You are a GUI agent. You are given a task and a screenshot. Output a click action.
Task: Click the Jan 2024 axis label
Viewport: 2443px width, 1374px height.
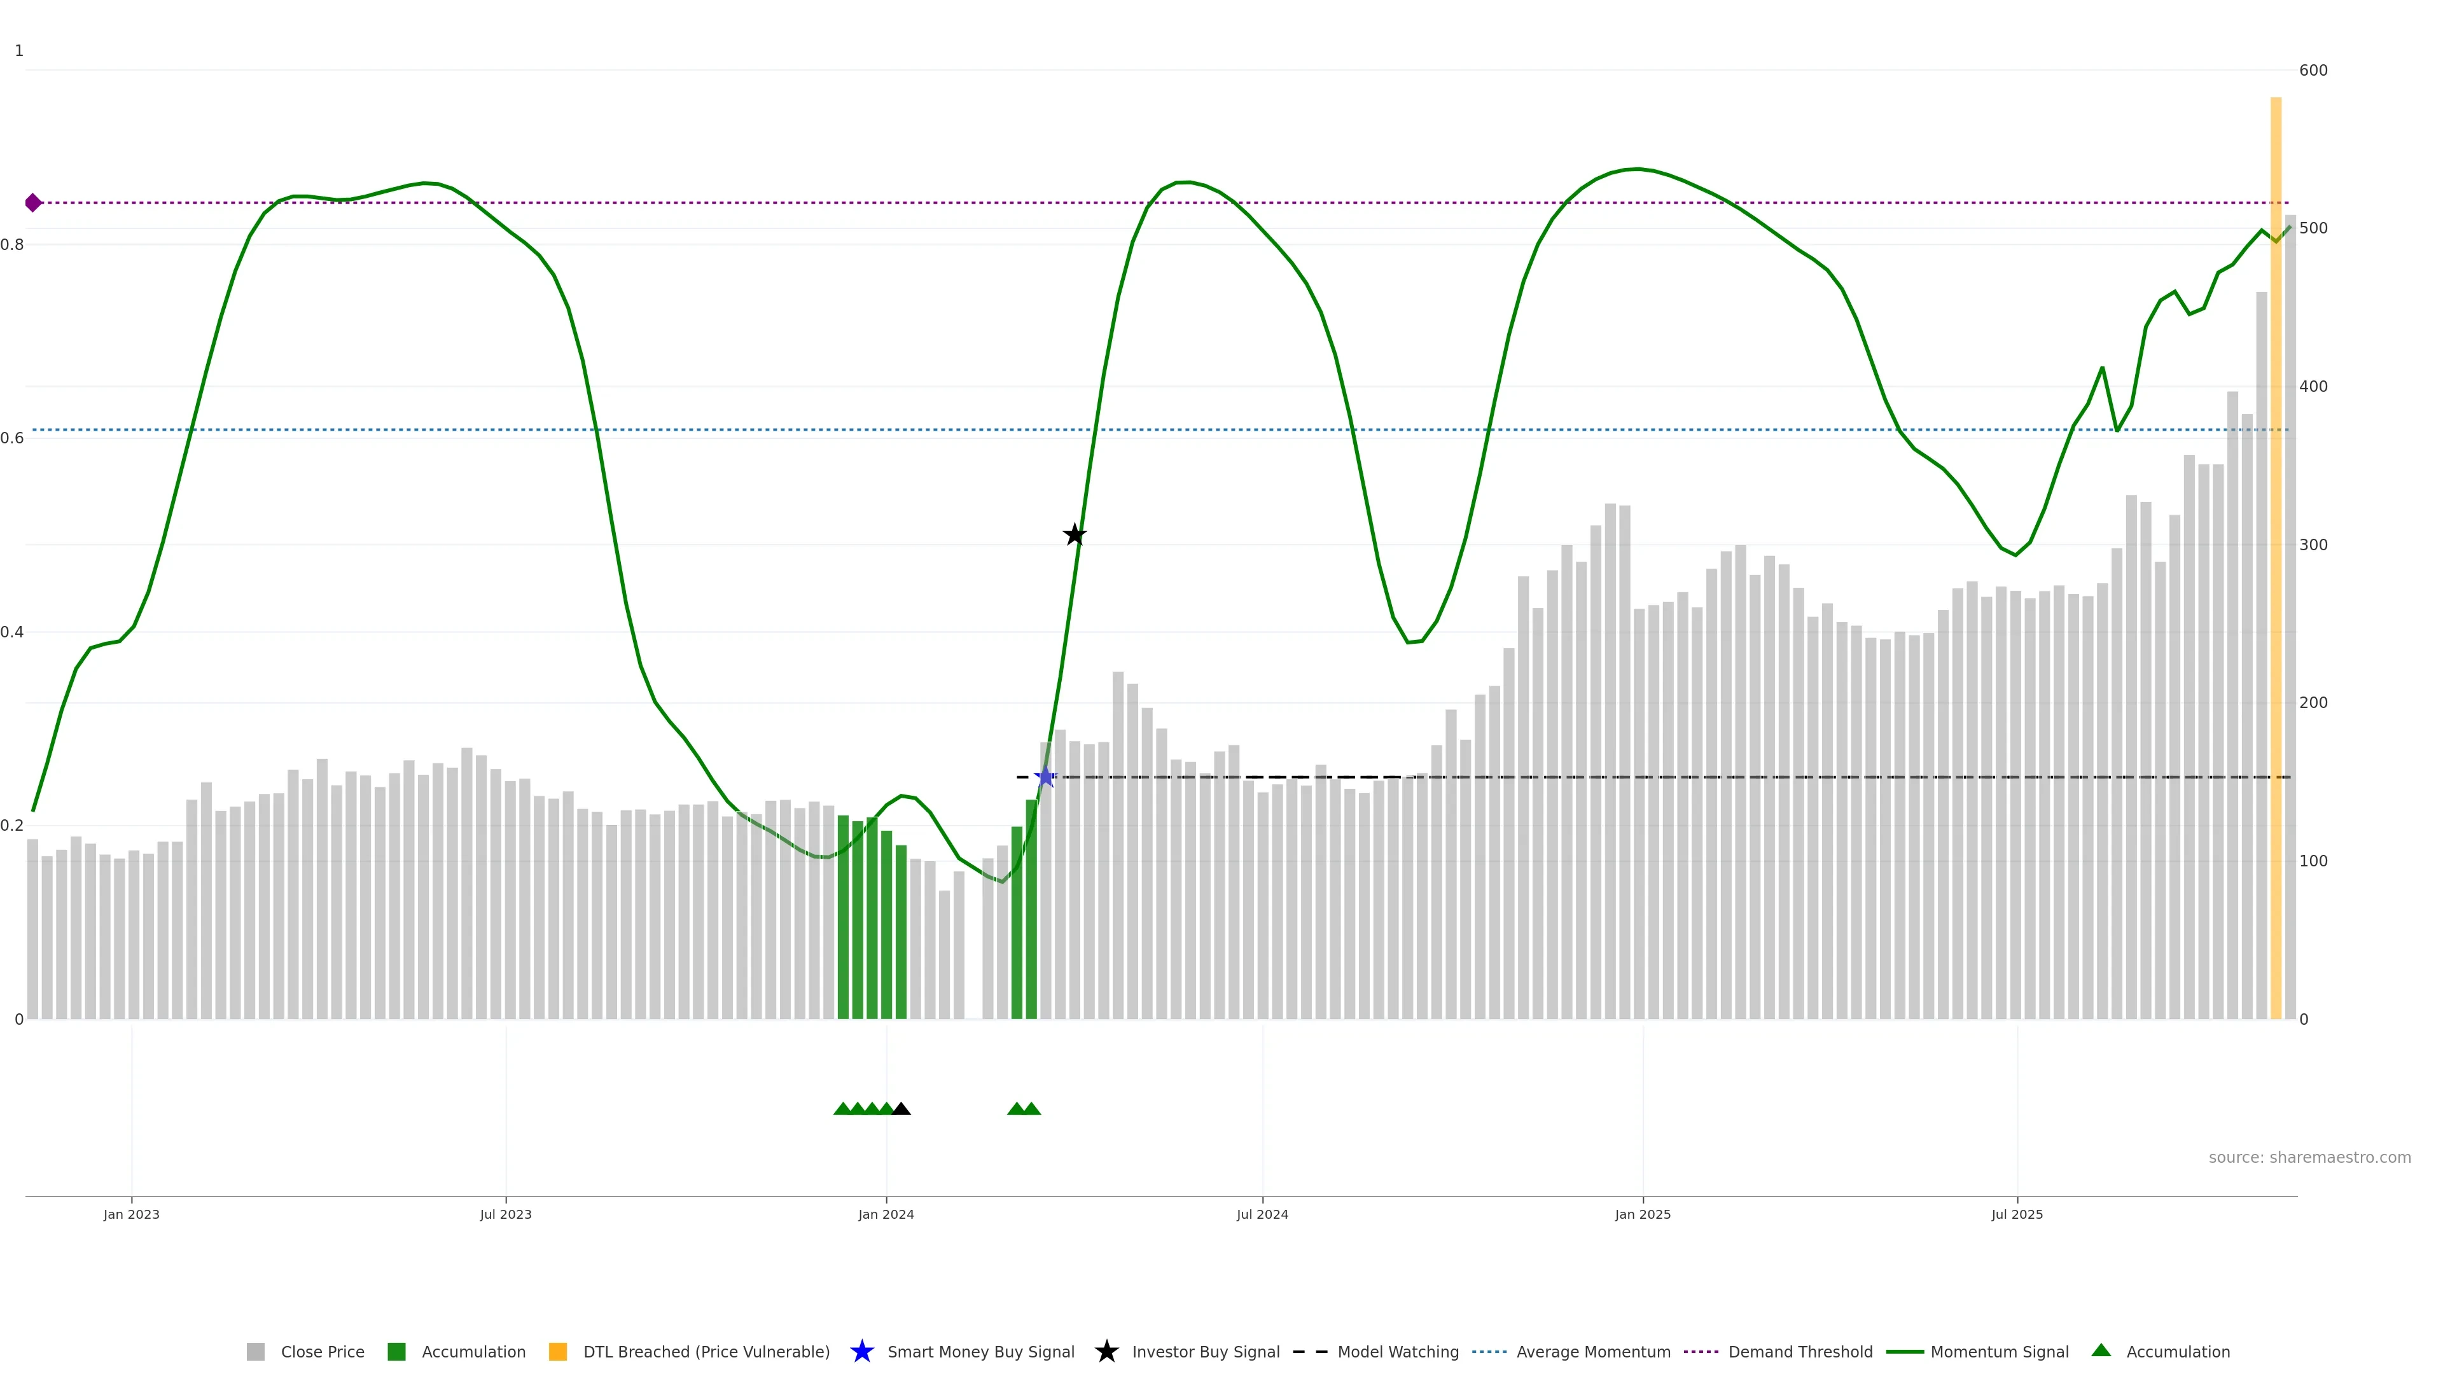886,1214
